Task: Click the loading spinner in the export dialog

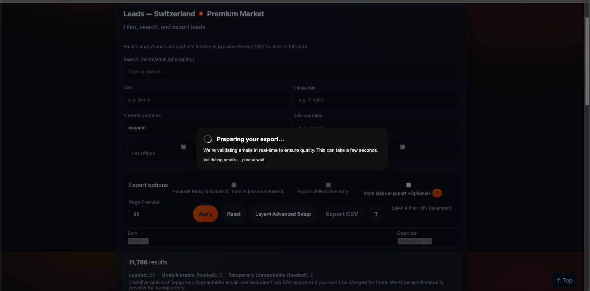Action: click(208, 139)
